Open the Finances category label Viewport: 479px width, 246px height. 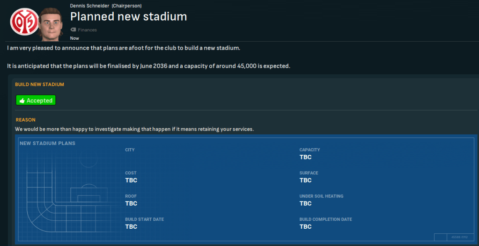pos(88,30)
